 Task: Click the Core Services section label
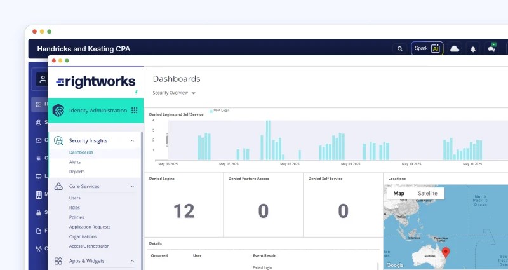click(x=84, y=186)
